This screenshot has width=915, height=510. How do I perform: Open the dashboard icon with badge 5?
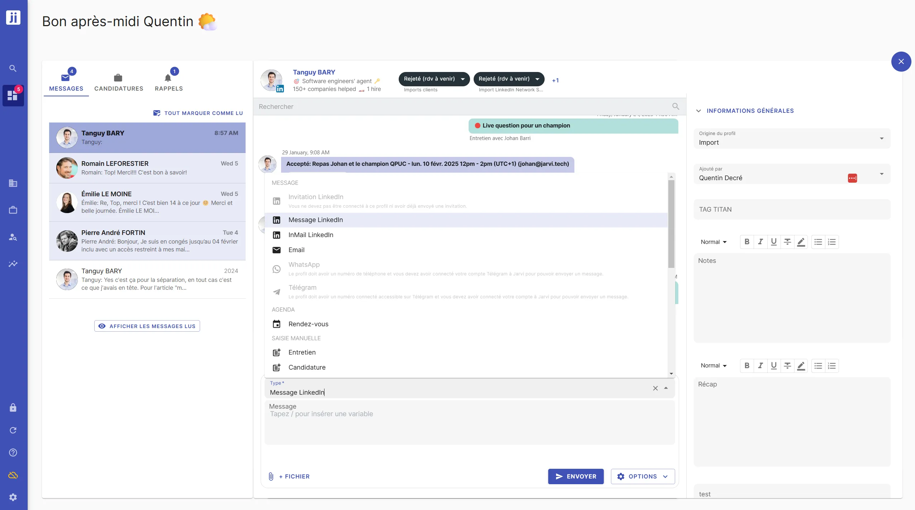pos(13,95)
